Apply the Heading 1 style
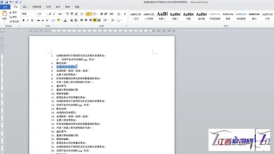274x154 pixels. coord(162,16)
